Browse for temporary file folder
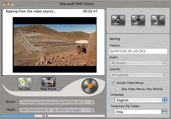Viewport: 171px width, 119px height. (x=164, y=112)
